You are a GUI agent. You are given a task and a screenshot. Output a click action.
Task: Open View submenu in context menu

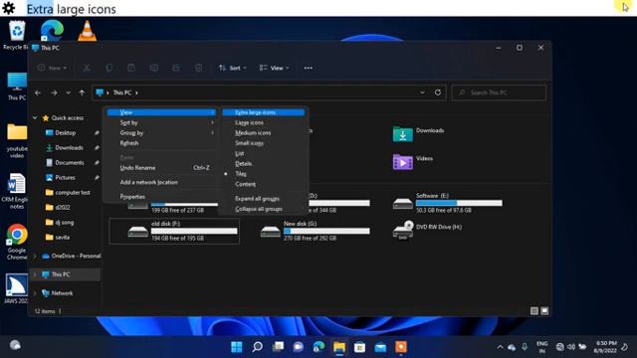(161, 112)
